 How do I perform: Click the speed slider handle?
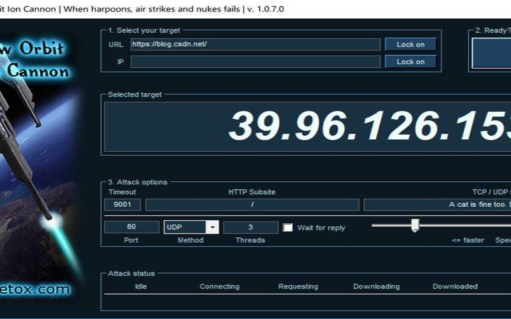(x=415, y=225)
